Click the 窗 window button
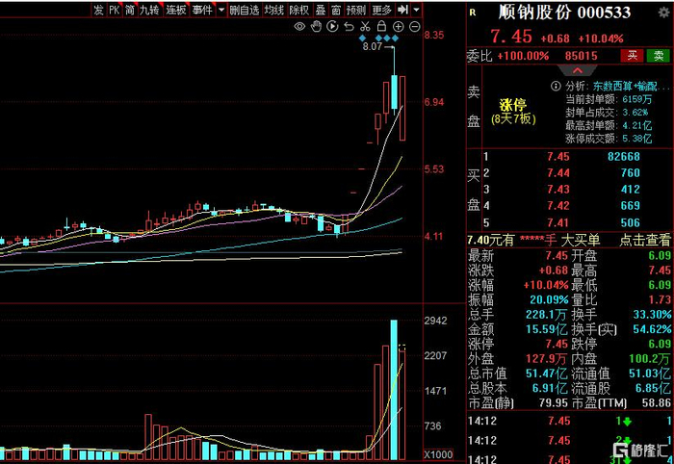This screenshot has width=674, height=464. (336, 10)
